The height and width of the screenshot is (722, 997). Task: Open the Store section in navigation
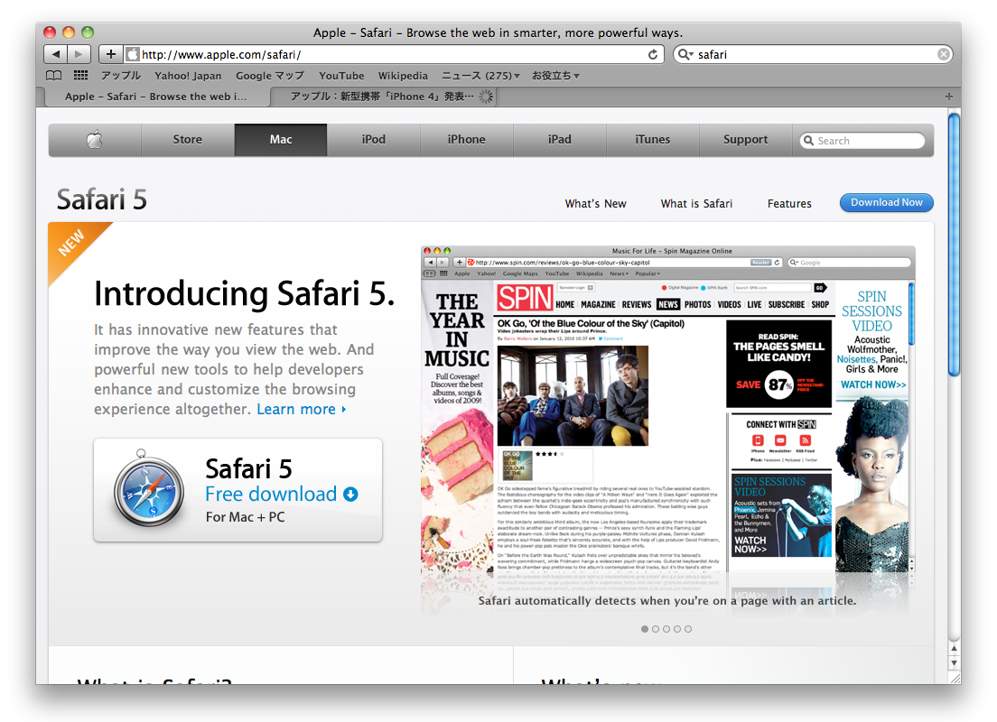coord(188,140)
